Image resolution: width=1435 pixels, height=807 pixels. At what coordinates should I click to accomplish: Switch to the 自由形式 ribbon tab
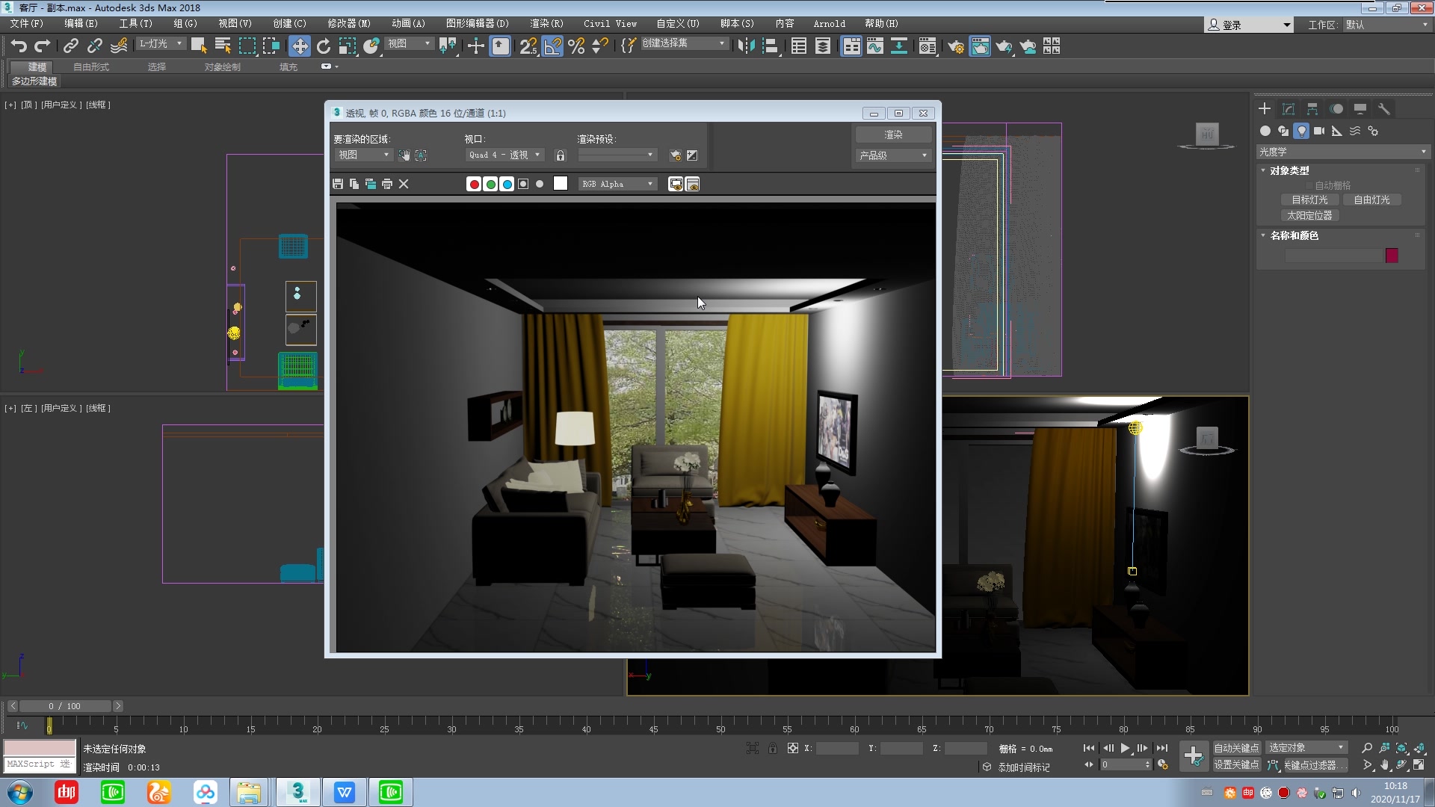coord(90,67)
